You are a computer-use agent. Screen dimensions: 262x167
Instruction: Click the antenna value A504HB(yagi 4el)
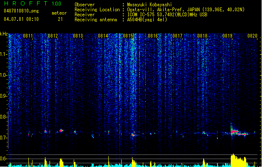[147, 20]
